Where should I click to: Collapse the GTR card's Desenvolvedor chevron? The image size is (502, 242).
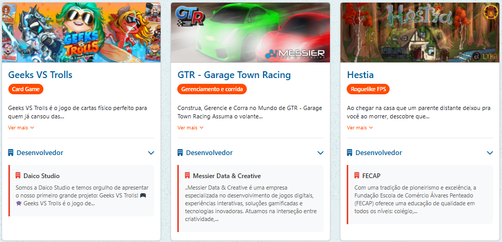click(x=321, y=153)
